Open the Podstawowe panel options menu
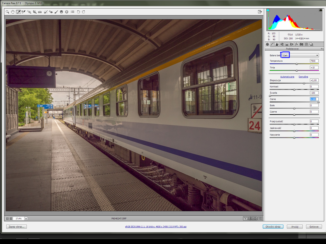The image size is (326, 244). pyautogui.click(x=322, y=49)
